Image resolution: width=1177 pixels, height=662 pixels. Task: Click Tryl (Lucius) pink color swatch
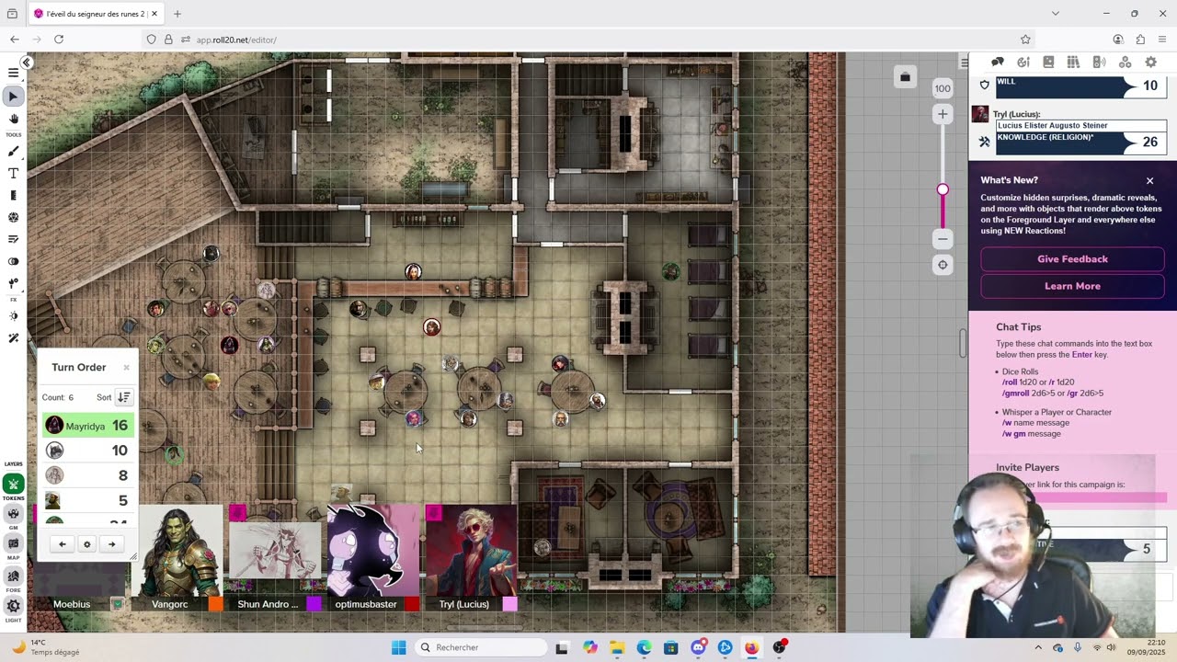coord(510,604)
